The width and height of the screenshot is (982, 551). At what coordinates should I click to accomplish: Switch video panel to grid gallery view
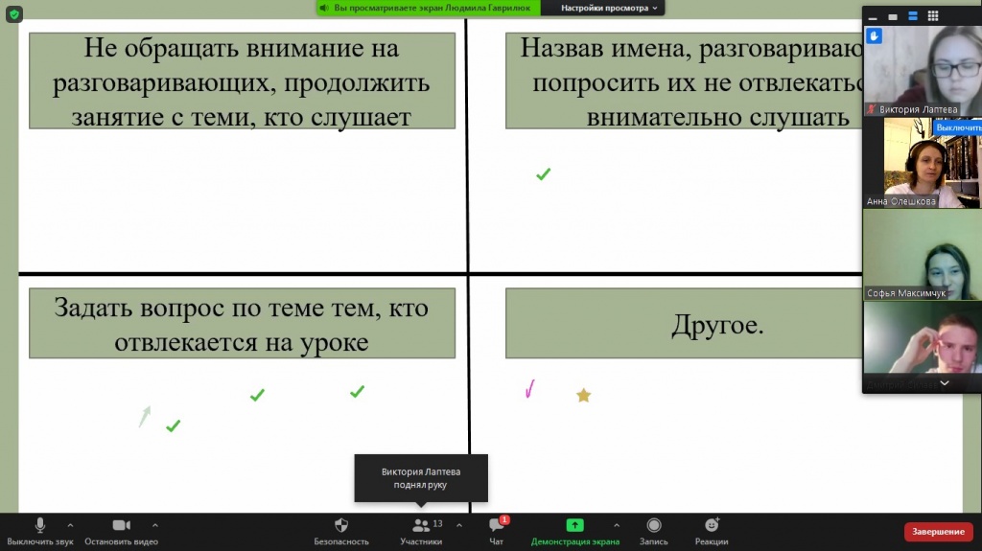tap(934, 16)
